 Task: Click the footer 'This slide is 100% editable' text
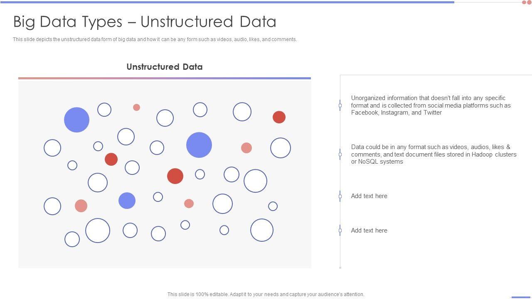pos(266,294)
